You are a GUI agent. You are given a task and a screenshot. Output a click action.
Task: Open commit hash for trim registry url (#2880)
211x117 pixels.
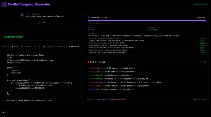[x=202, y=48]
